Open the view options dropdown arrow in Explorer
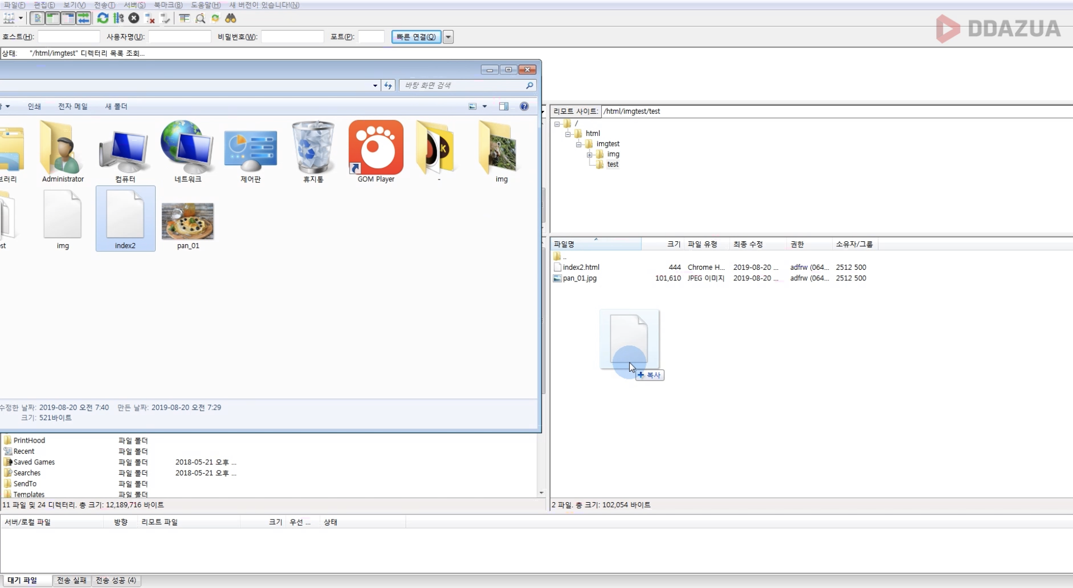 pyautogui.click(x=485, y=106)
